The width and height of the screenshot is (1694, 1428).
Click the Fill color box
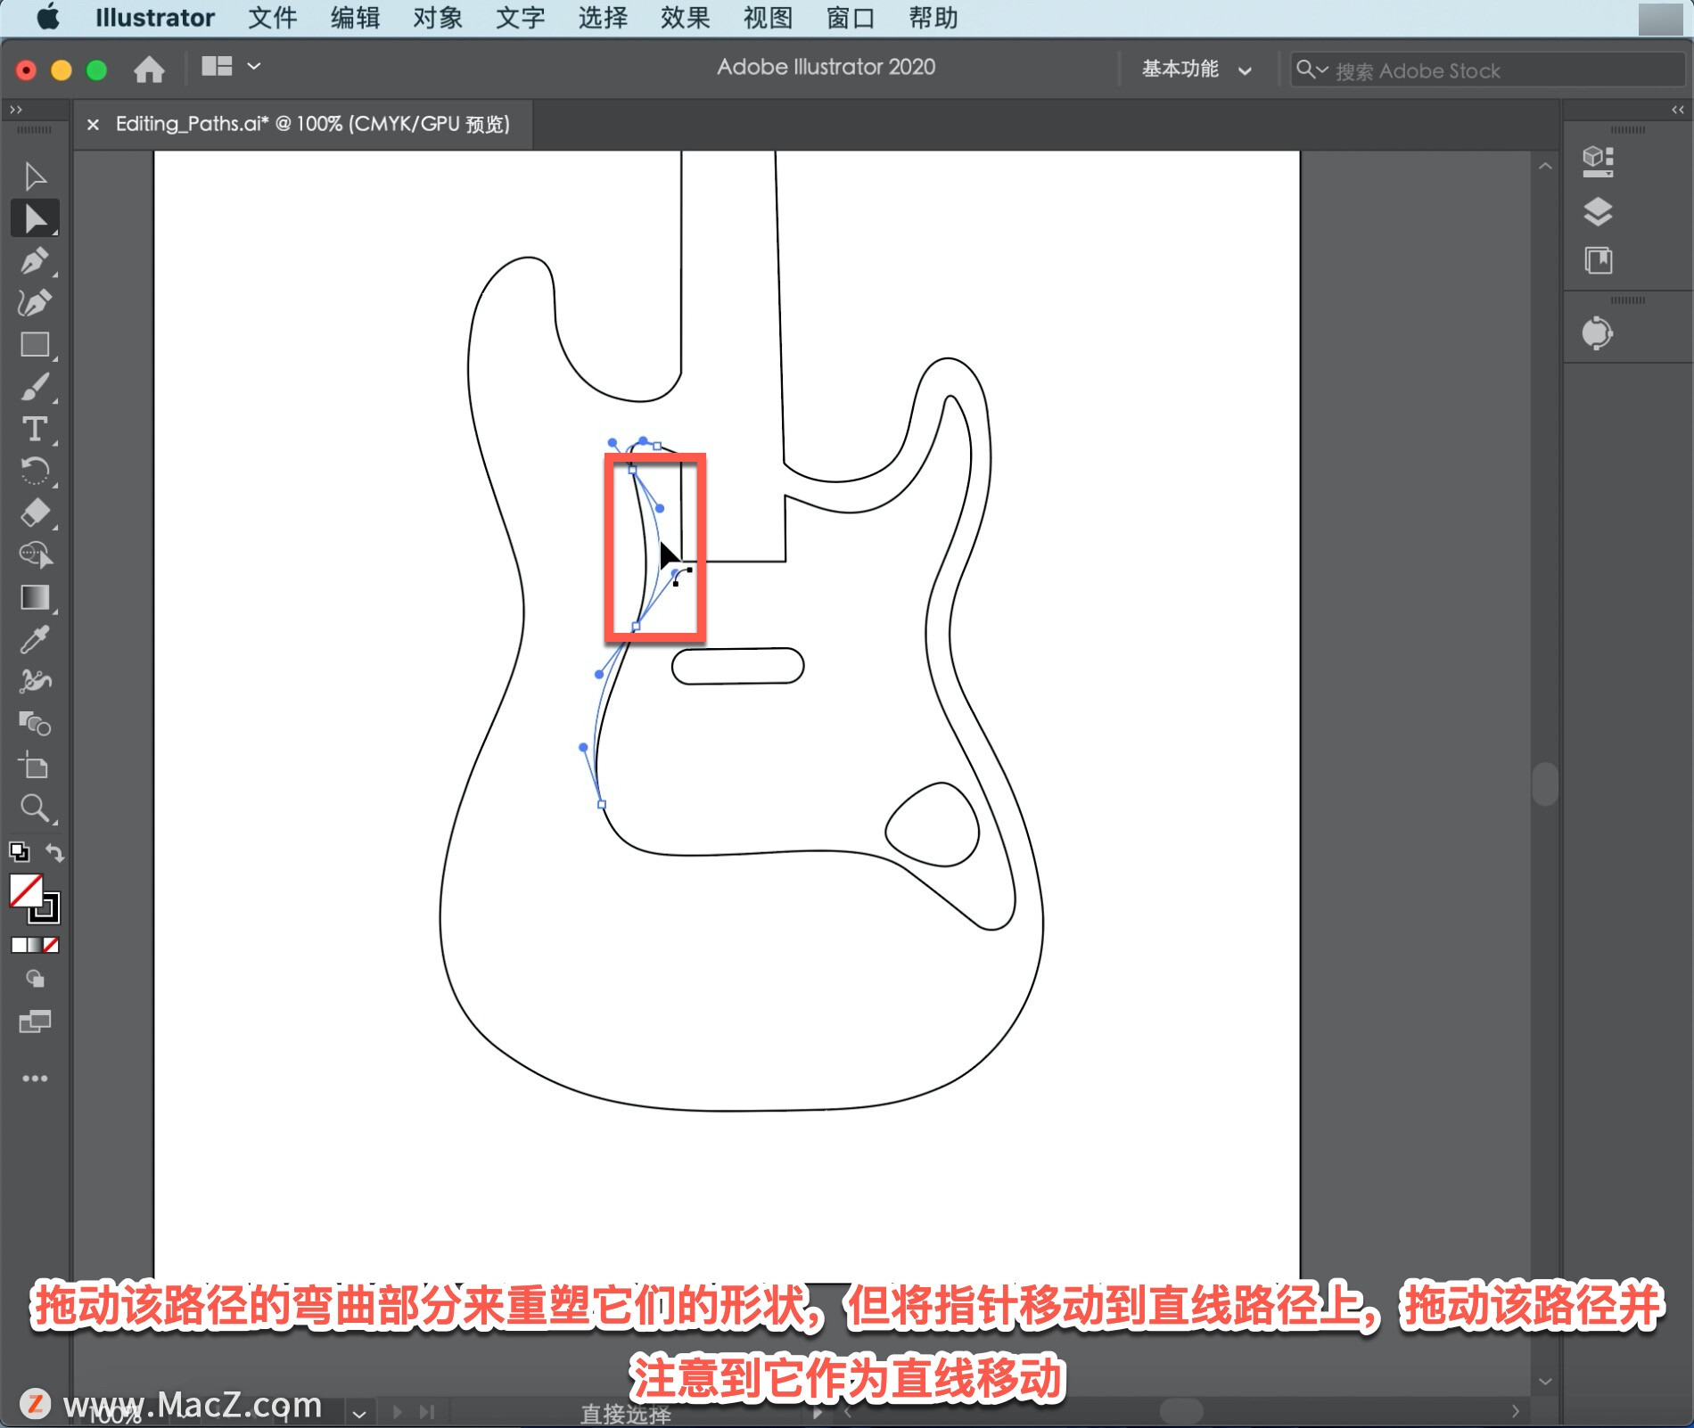[26, 890]
